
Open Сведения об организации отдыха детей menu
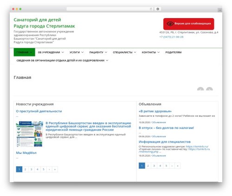point(62,60)
